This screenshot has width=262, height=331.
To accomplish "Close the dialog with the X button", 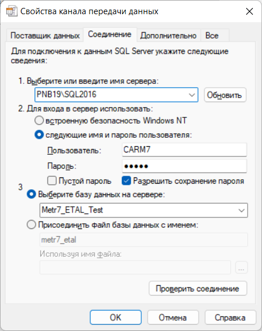I will click(250, 11).
